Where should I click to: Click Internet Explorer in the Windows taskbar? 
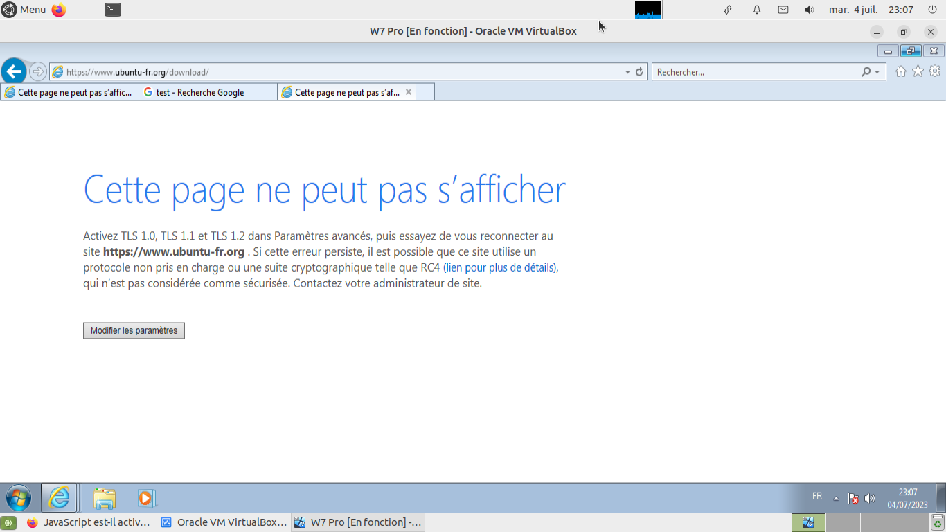click(60, 497)
